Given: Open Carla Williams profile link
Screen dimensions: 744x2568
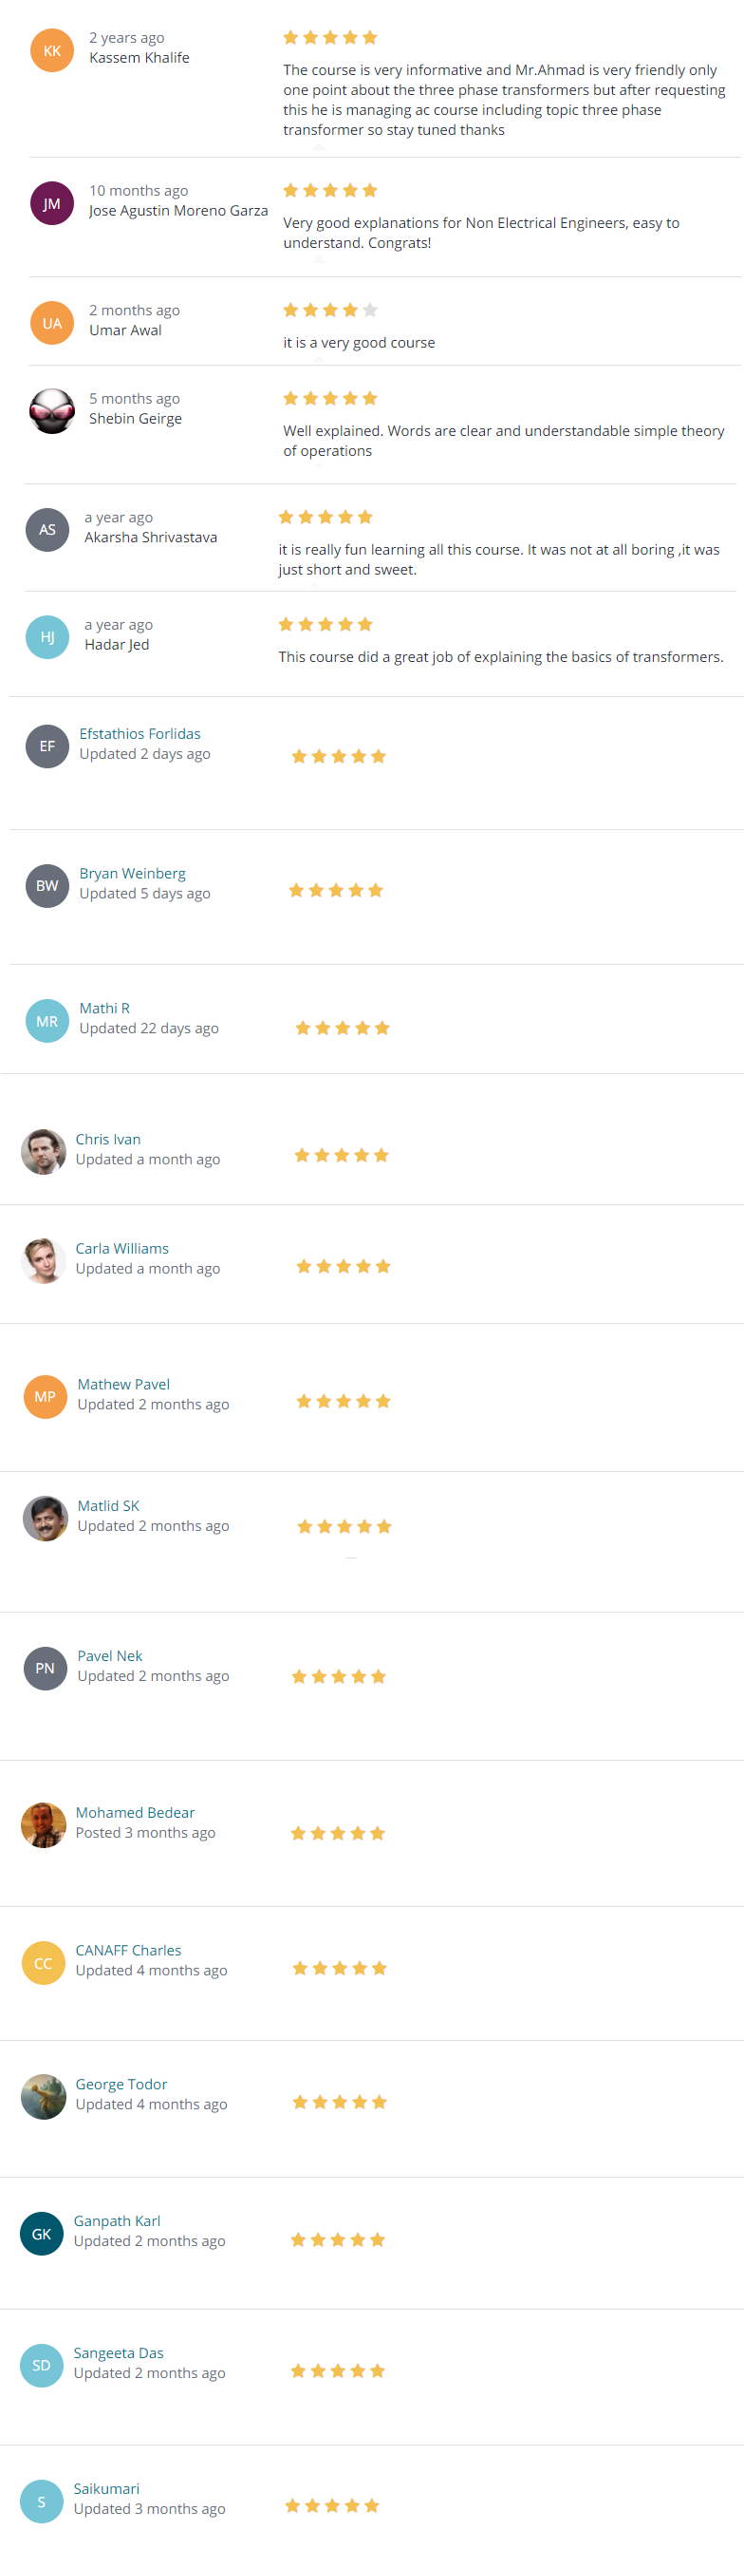Looking at the screenshot, I should [x=122, y=1248].
